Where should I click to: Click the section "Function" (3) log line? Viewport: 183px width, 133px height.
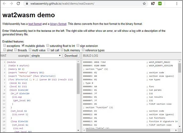tap(98, 107)
